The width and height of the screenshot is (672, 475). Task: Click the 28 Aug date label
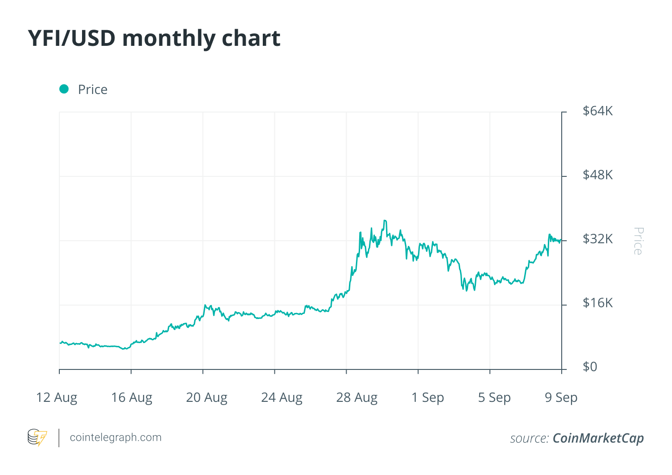[357, 398]
